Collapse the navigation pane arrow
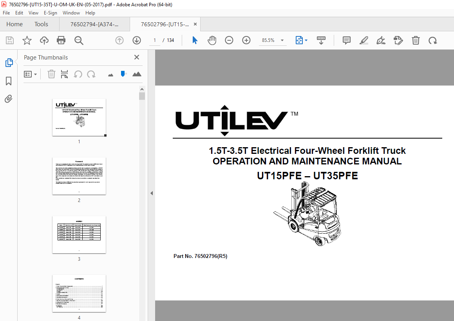 [x=152, y=193]
